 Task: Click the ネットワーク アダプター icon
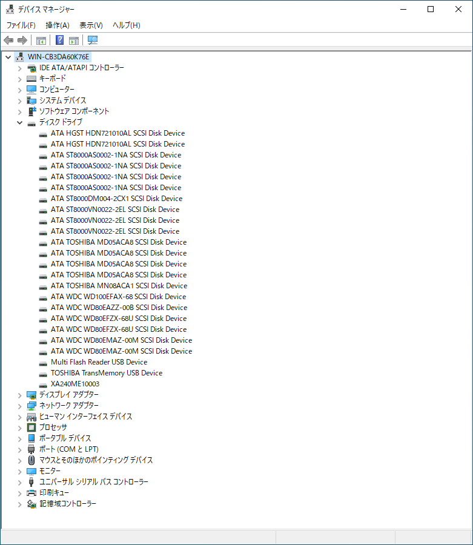[x=31, y=406]
